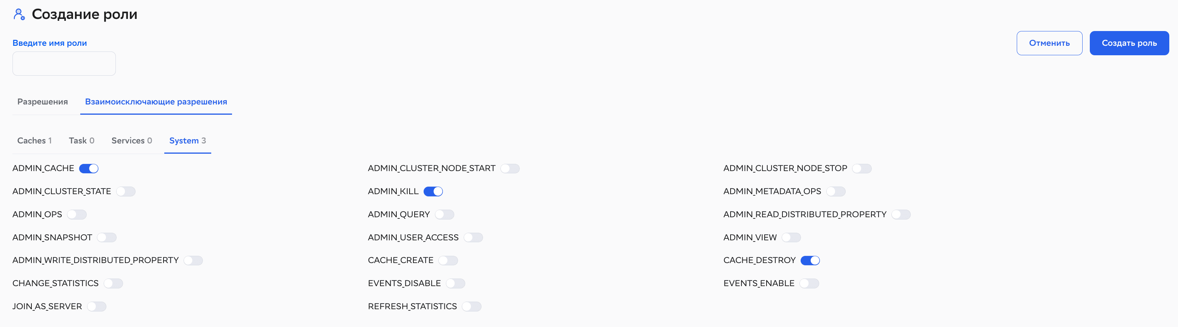Image resolution: width=1178 pixels, height=327 pixels.
Task: Toggle JOIN_AS_SERVER permission on
Action: [97, 307]
